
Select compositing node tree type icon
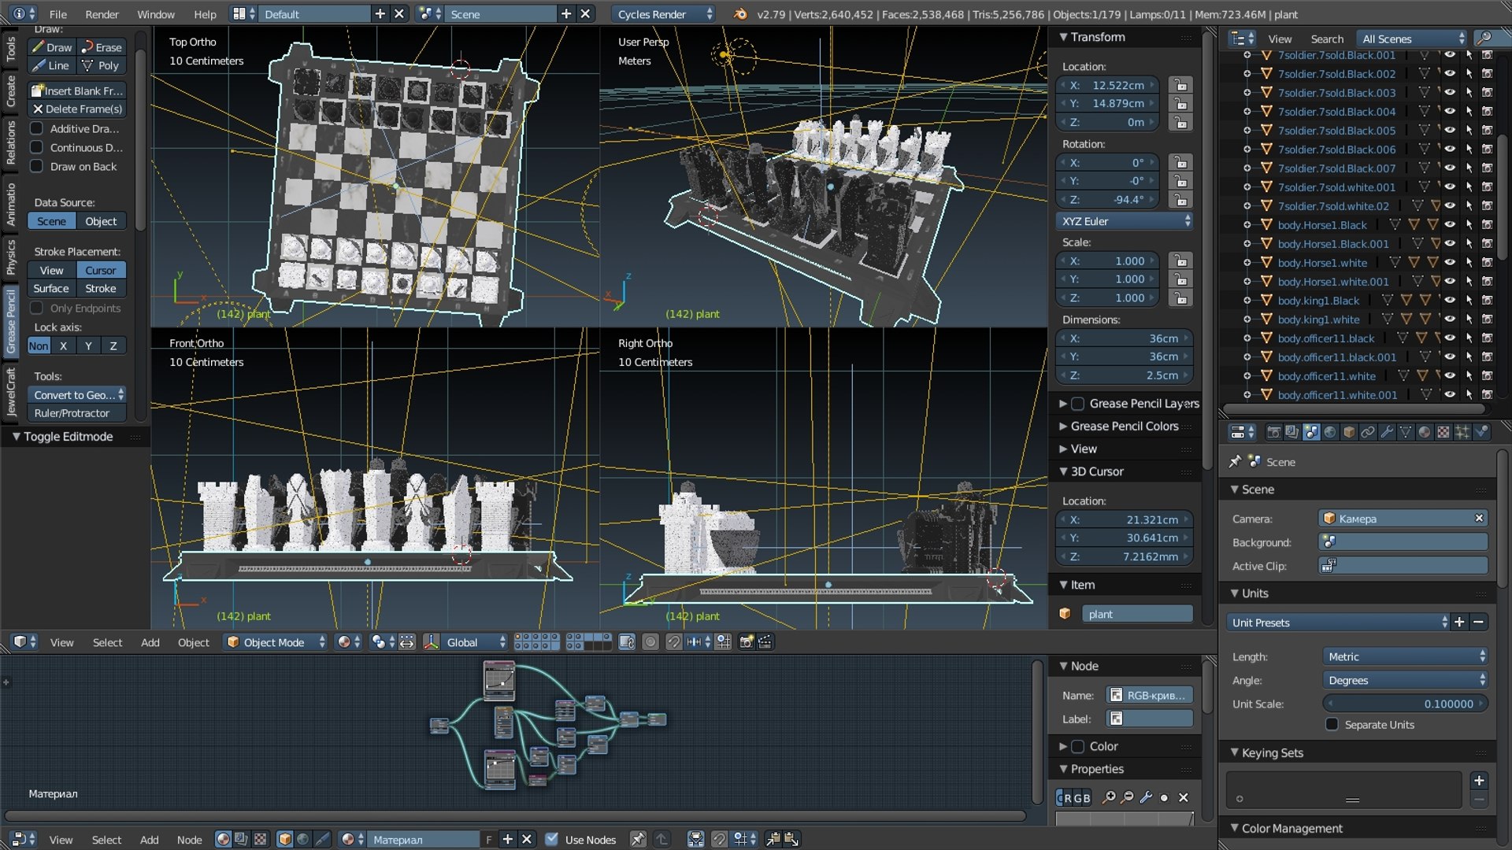242,840
